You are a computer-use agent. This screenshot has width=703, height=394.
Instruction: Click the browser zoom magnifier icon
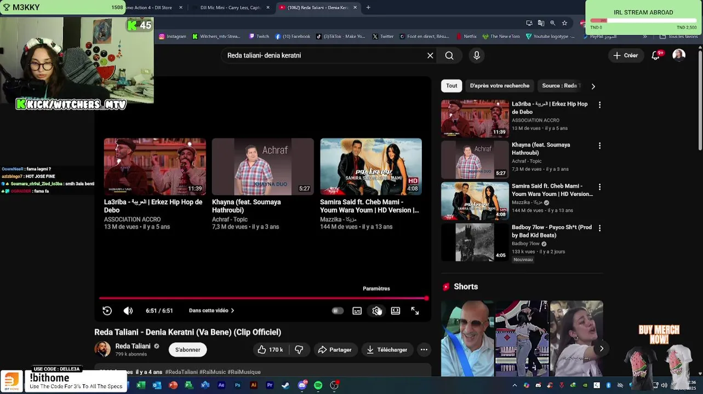tap(552, 23)
